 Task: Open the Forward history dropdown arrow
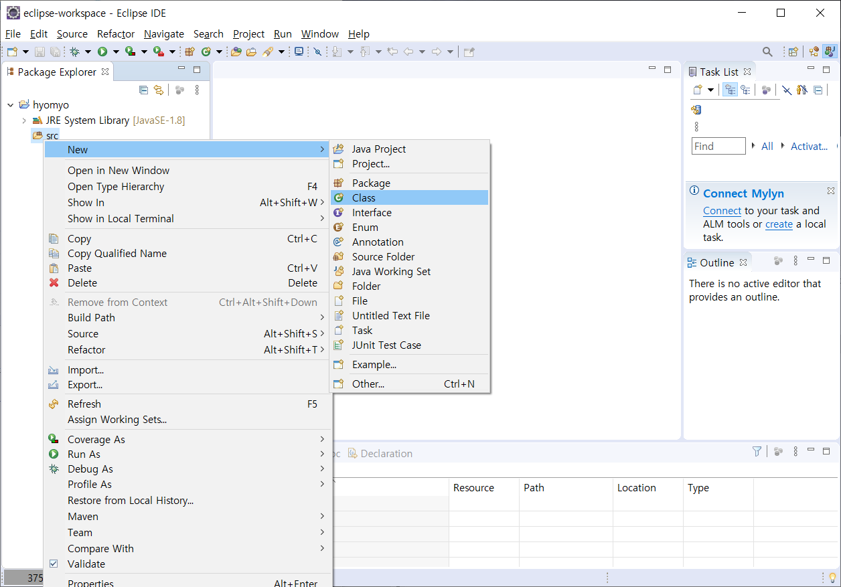coord(450,52)
